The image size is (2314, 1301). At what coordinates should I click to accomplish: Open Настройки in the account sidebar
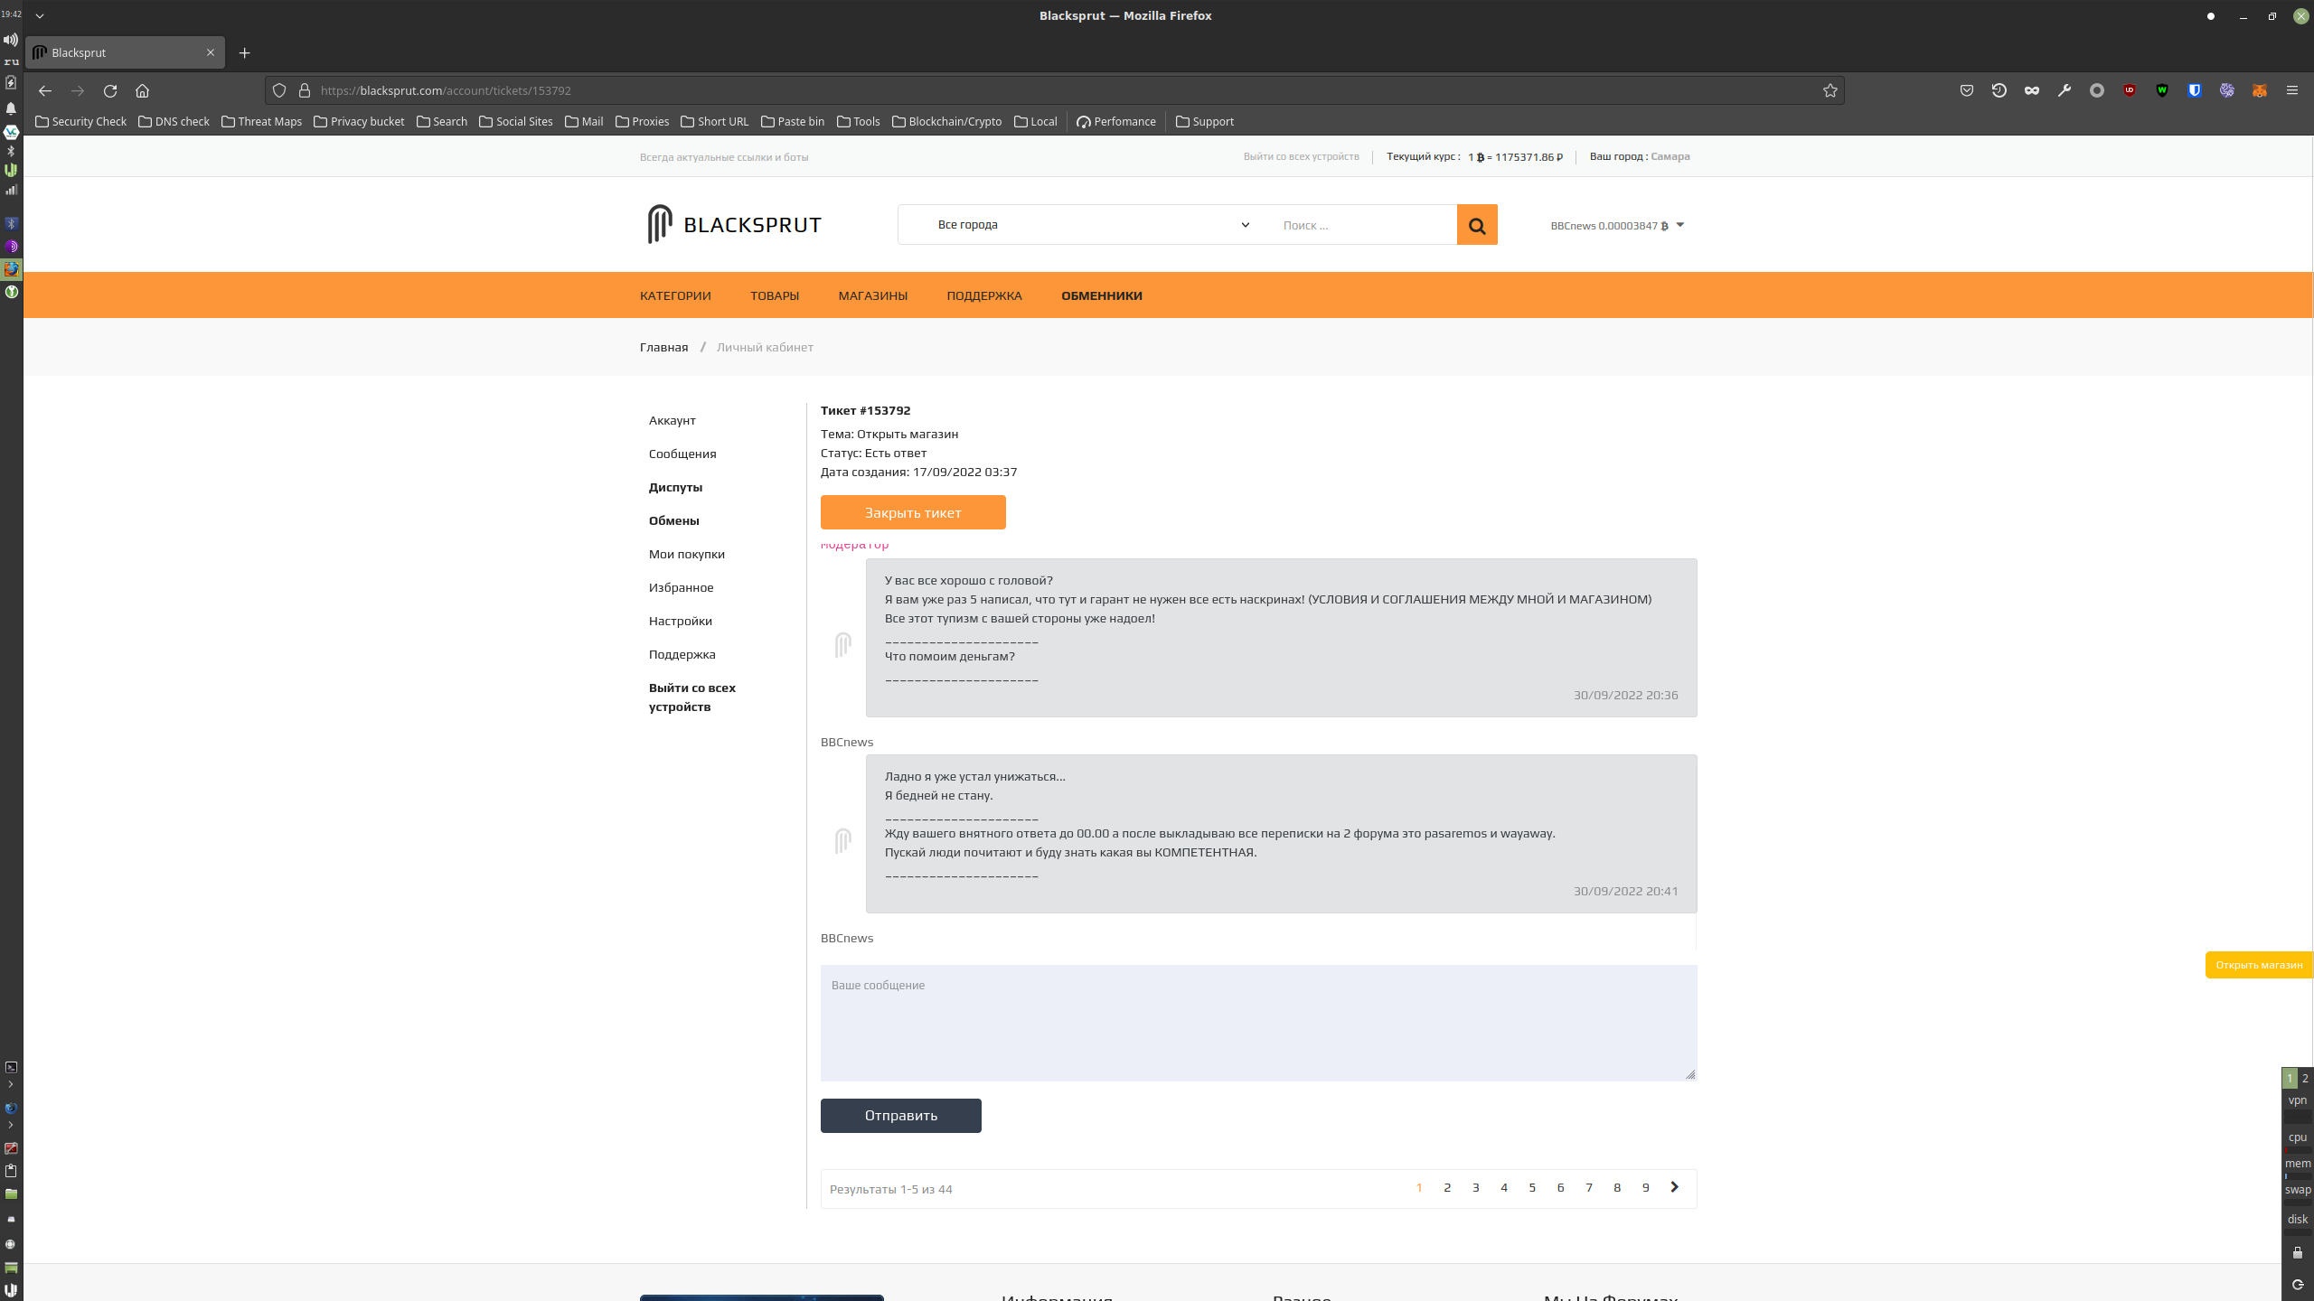[681, 621]
